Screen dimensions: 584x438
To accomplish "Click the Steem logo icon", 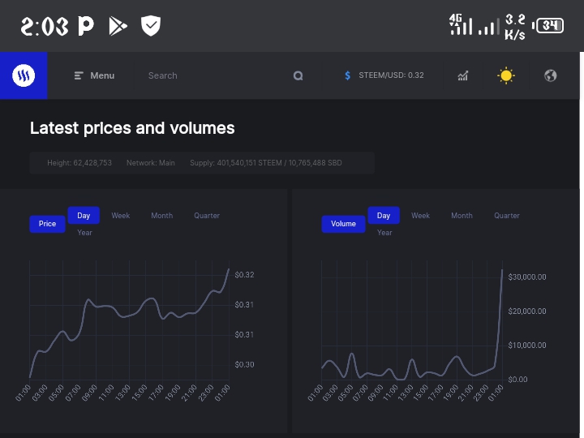I will [24, 75].
